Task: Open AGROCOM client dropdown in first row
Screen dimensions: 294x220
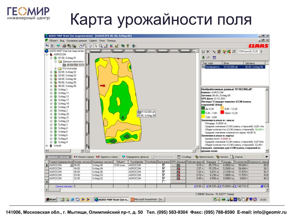Action: [x=71, y=165]
